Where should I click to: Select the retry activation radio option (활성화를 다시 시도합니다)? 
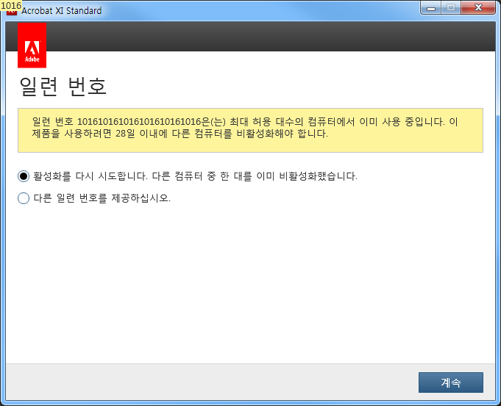tap(24, 176)
